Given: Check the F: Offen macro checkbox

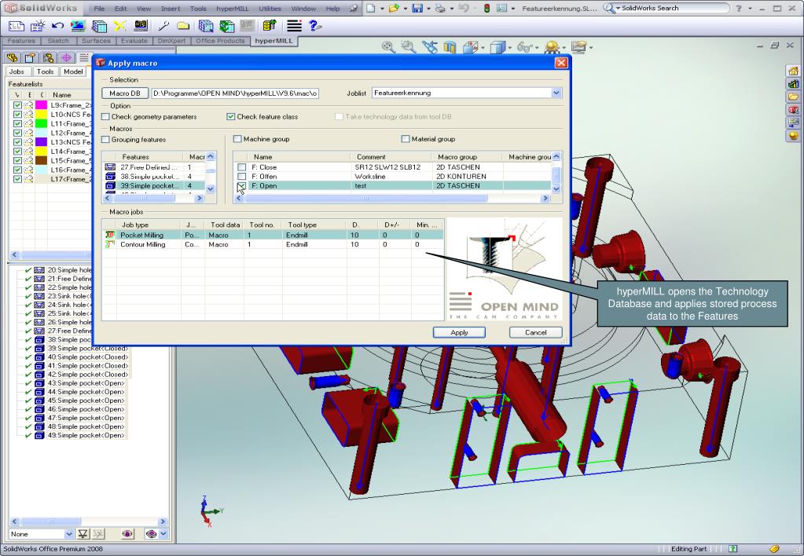Looking at the screenshot, I should [x=241, y=176].
